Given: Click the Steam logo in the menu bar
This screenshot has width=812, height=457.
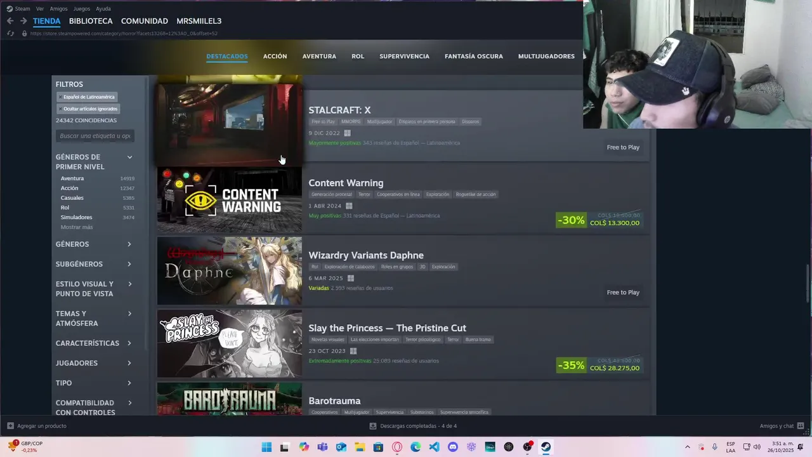Looking at the screenshot, I should click(x=9, y=9).
